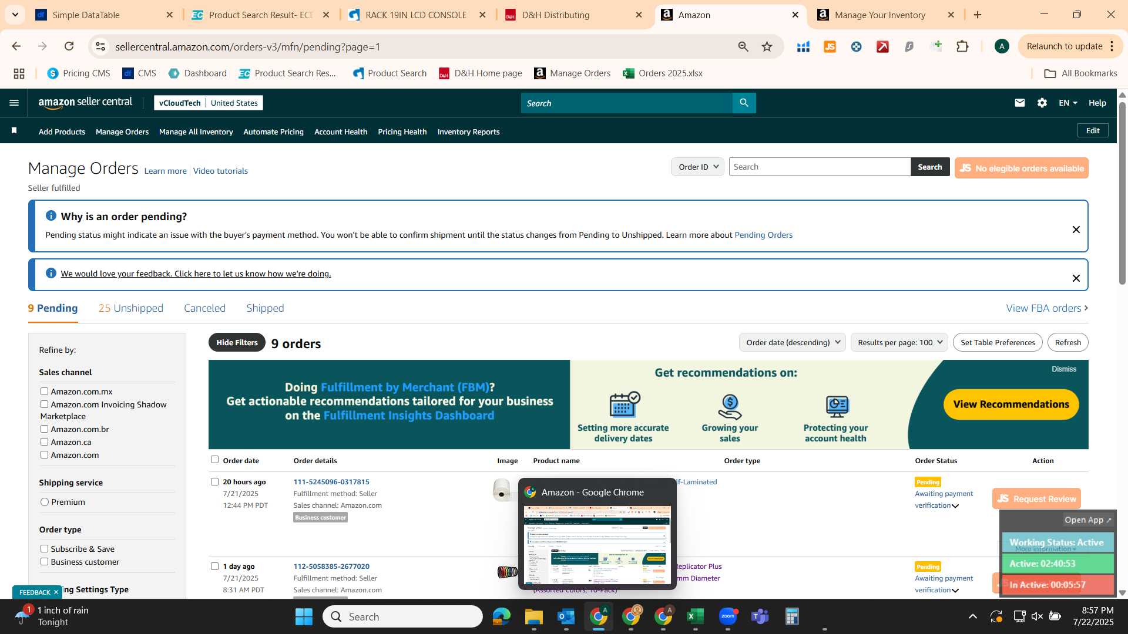Open Microsoft Teams from the taskbar
1128x634 pixels.
[x=760, y=616]
